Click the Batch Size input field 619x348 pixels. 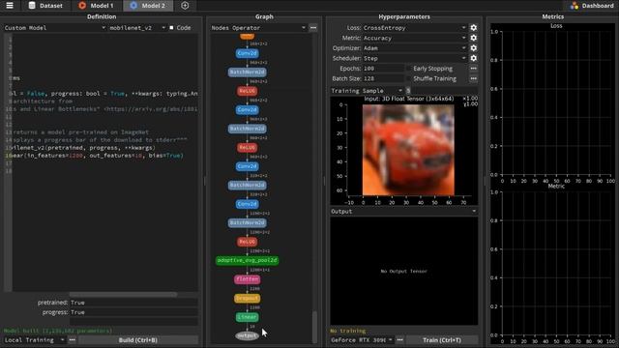coord(383,78)
